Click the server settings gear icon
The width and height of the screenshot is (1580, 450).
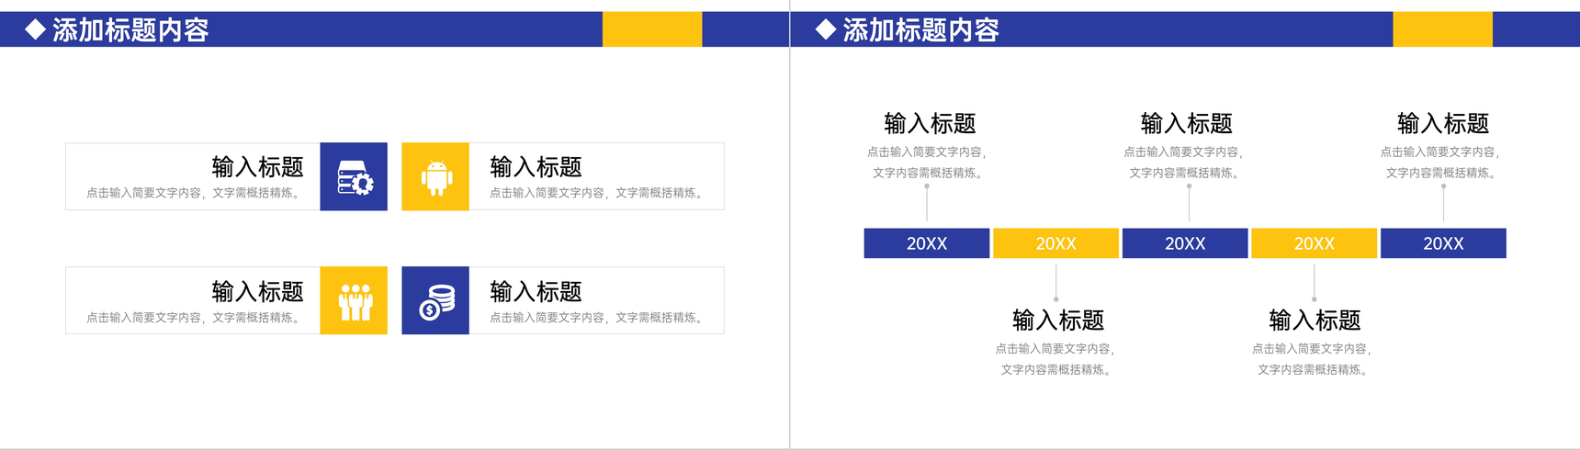(x=355, y=177)
